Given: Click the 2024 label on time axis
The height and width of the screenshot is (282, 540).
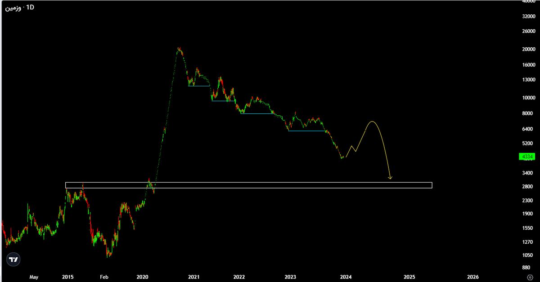Looking at the screenshot, I should click(346, 277).
